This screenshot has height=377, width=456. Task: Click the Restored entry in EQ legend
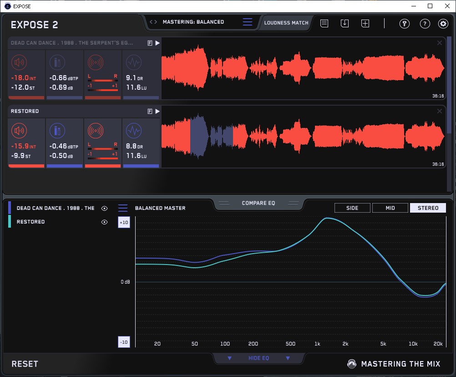tap(30, 222)
